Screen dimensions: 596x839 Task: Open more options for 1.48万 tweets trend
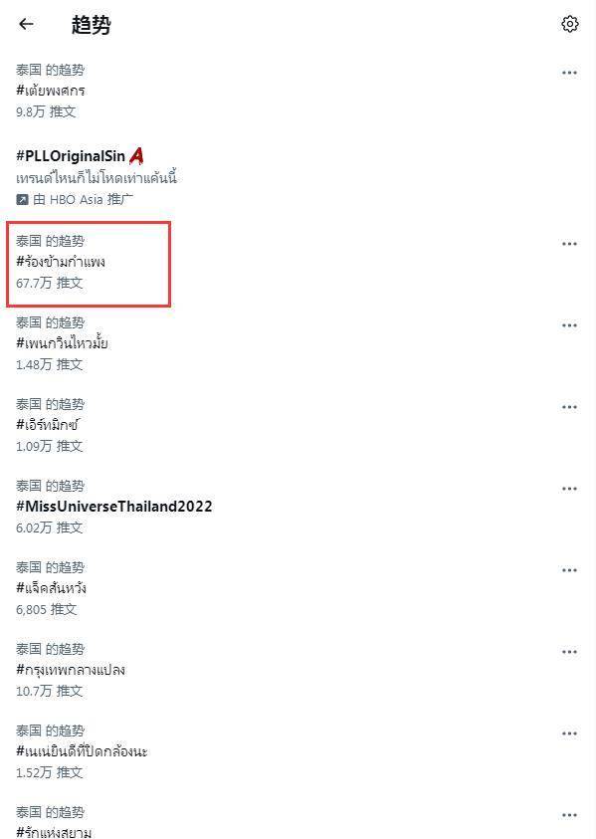(569, 325)
